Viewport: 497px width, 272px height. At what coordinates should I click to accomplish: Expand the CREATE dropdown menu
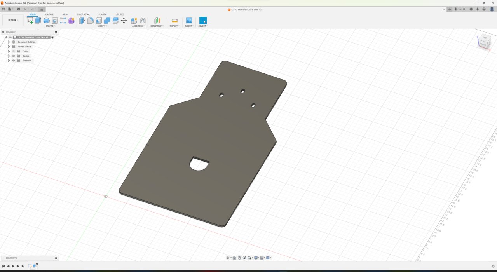point(51,26)
